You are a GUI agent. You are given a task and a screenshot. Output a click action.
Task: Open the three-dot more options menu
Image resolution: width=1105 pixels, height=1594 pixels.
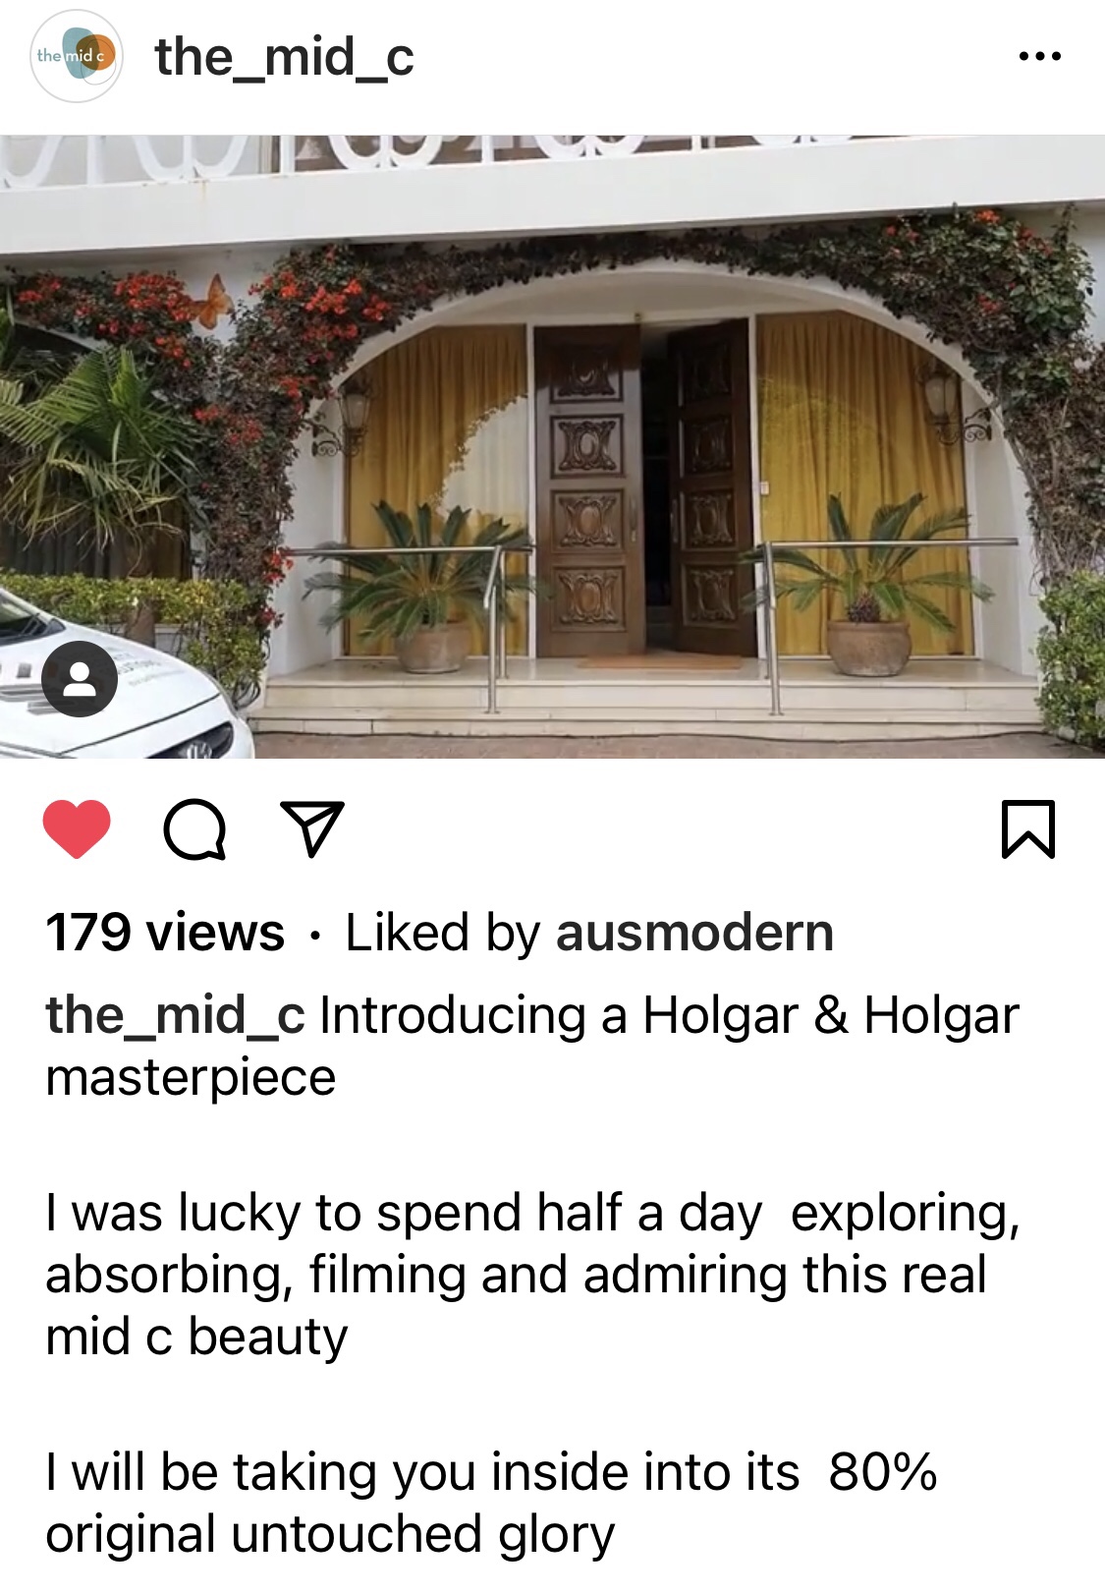tap(1040, 56)
